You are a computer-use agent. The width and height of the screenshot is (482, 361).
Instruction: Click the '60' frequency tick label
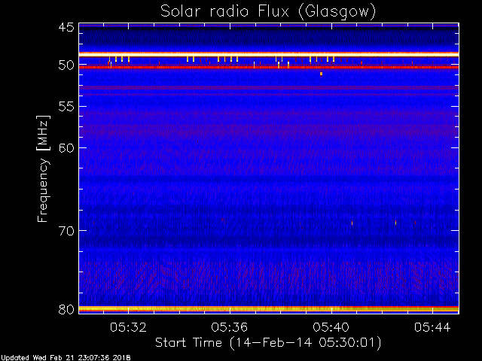click(66, 148)
